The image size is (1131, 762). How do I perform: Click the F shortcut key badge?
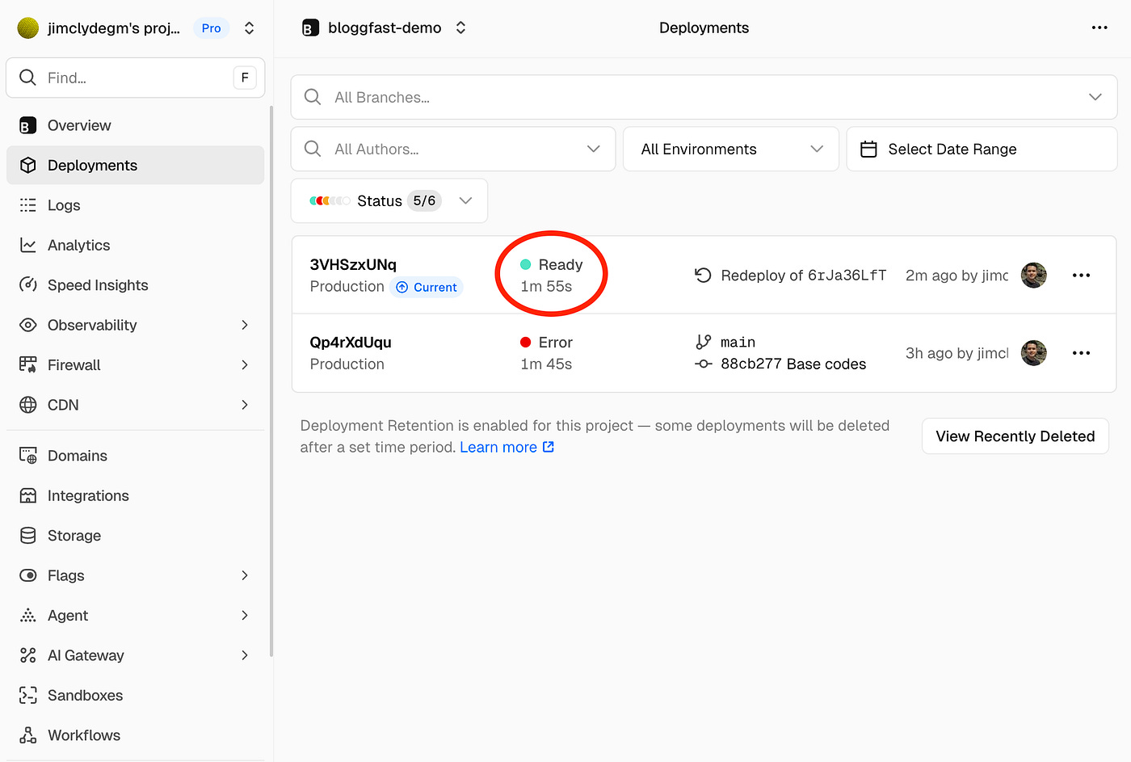click(x=245, y=78)
